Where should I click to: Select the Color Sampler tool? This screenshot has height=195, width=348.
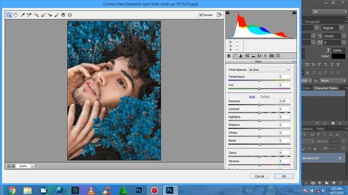(x=29, y=15)
